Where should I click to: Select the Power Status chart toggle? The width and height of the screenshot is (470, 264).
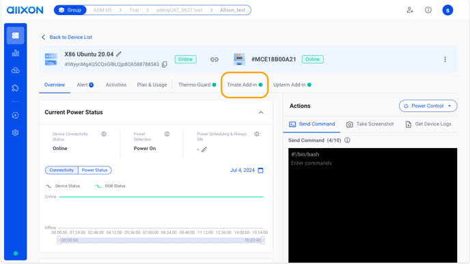click(x=95, y=170)
